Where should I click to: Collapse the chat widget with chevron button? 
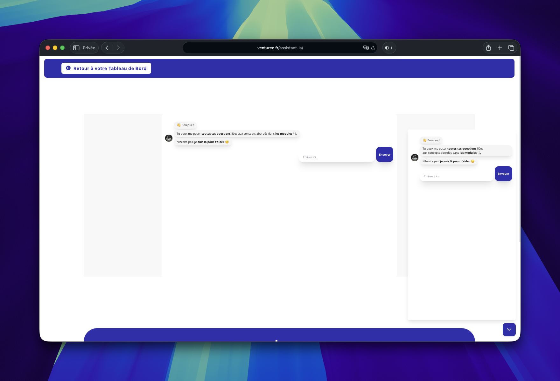509,329
